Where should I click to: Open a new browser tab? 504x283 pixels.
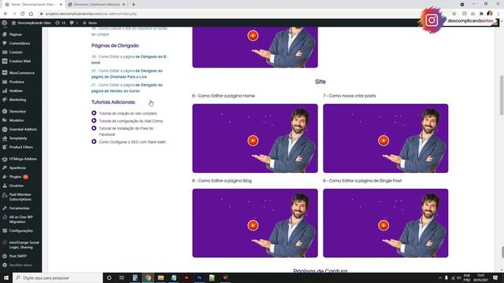133,5
